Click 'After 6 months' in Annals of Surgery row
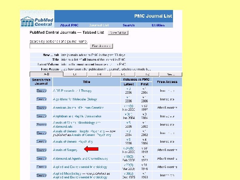The height and width of the screenshot is (180, 240). click(167, 150)
